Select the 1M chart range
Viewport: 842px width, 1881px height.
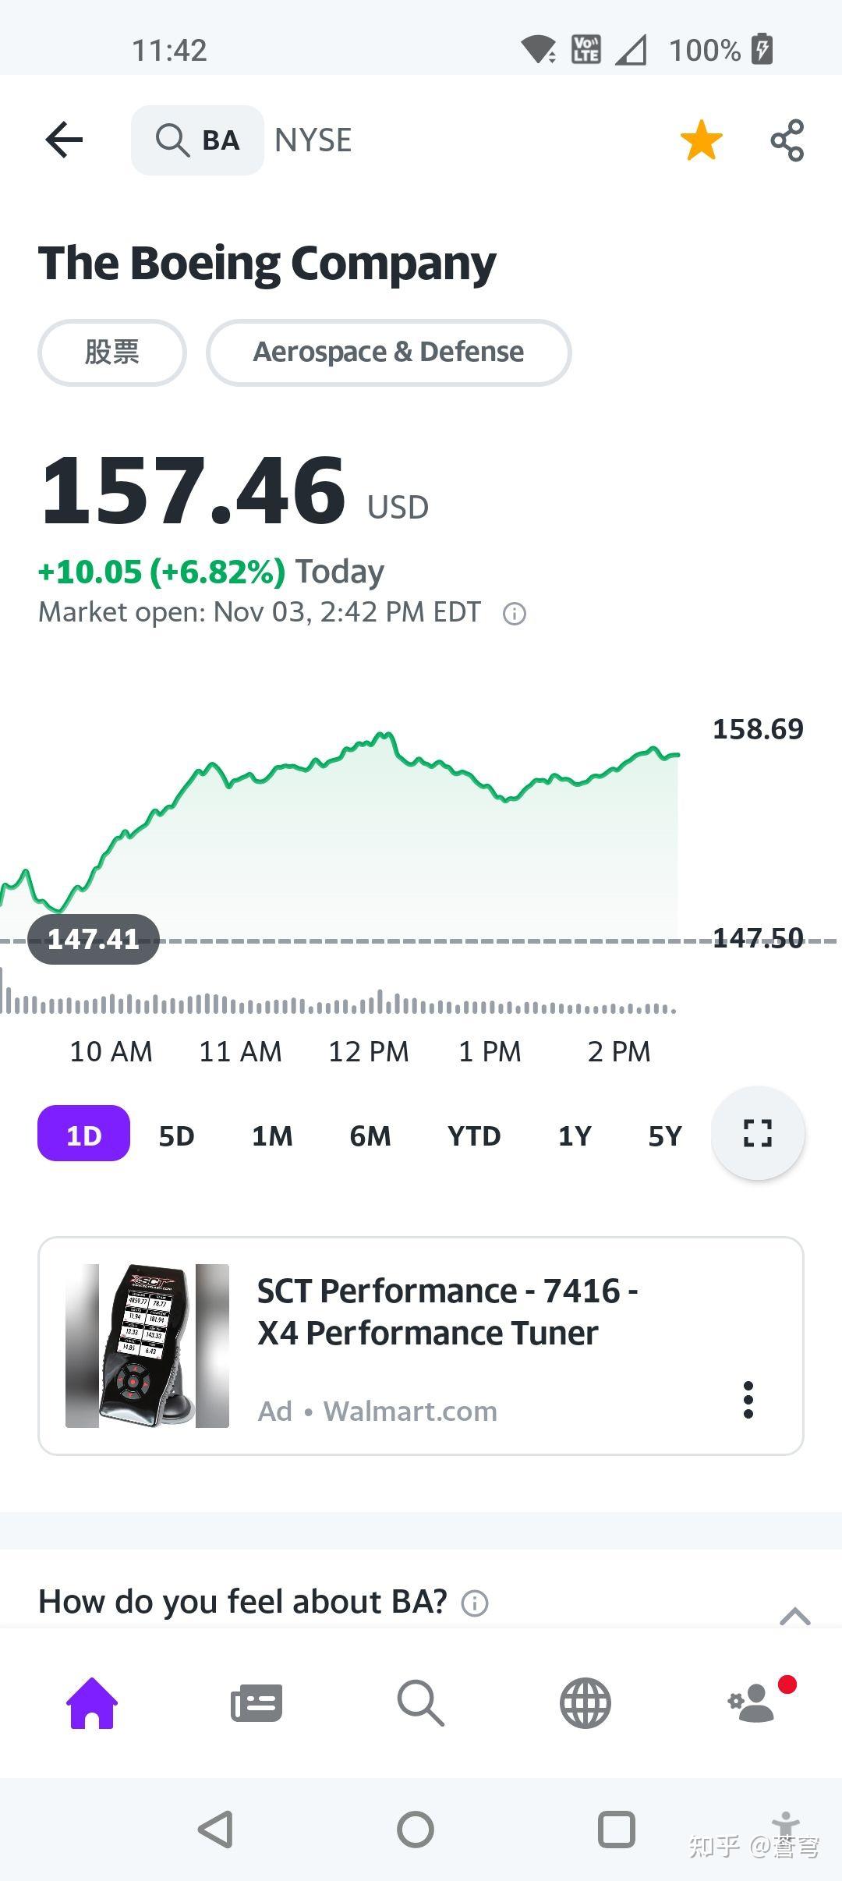(x=272, y=1135)
